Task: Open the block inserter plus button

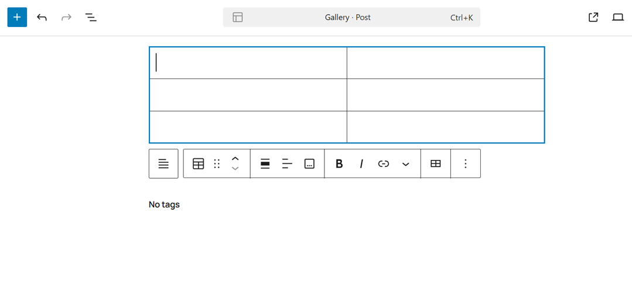Action: pos(17,17)
